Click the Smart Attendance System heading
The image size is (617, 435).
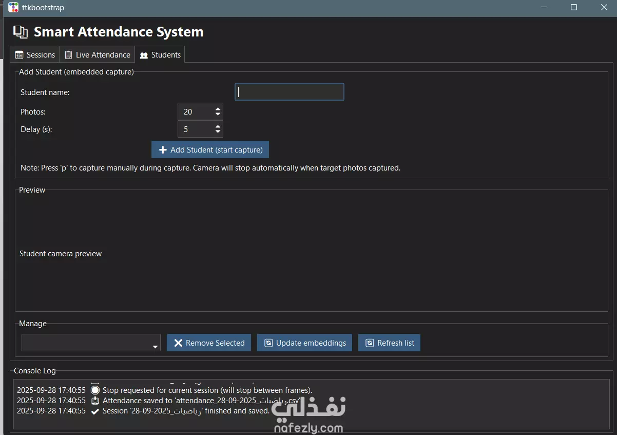[119, 32]
